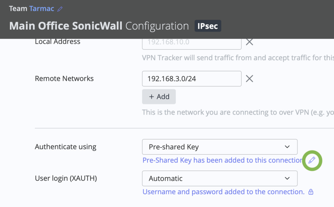Image resolution: width=334 pixels, height=207 pixels.
Task: Remove the Local Address 192.168.10.0 entry
Action: click(x=250, y=42)
